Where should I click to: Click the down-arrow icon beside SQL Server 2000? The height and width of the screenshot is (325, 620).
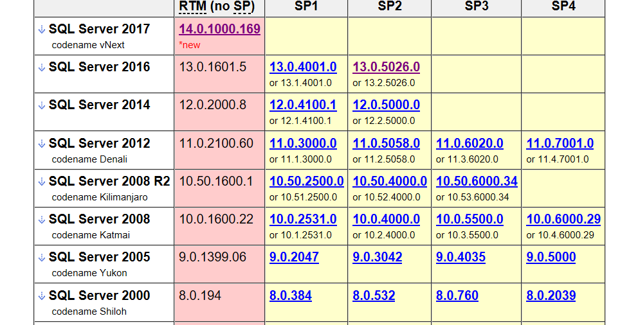42,296
